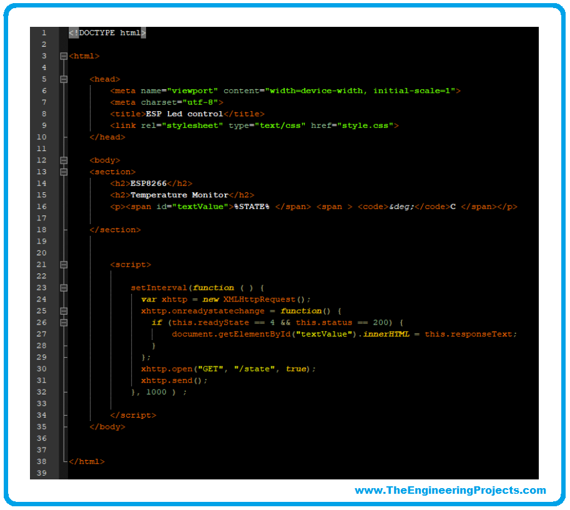Viewport: 570px width, 510px height.
Task: Click xhttp.send() on line 31
Action: [172, 381]
